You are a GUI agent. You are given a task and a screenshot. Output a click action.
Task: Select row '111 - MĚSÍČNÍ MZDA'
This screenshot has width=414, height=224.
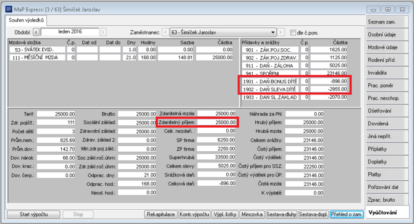coord(121,57)
